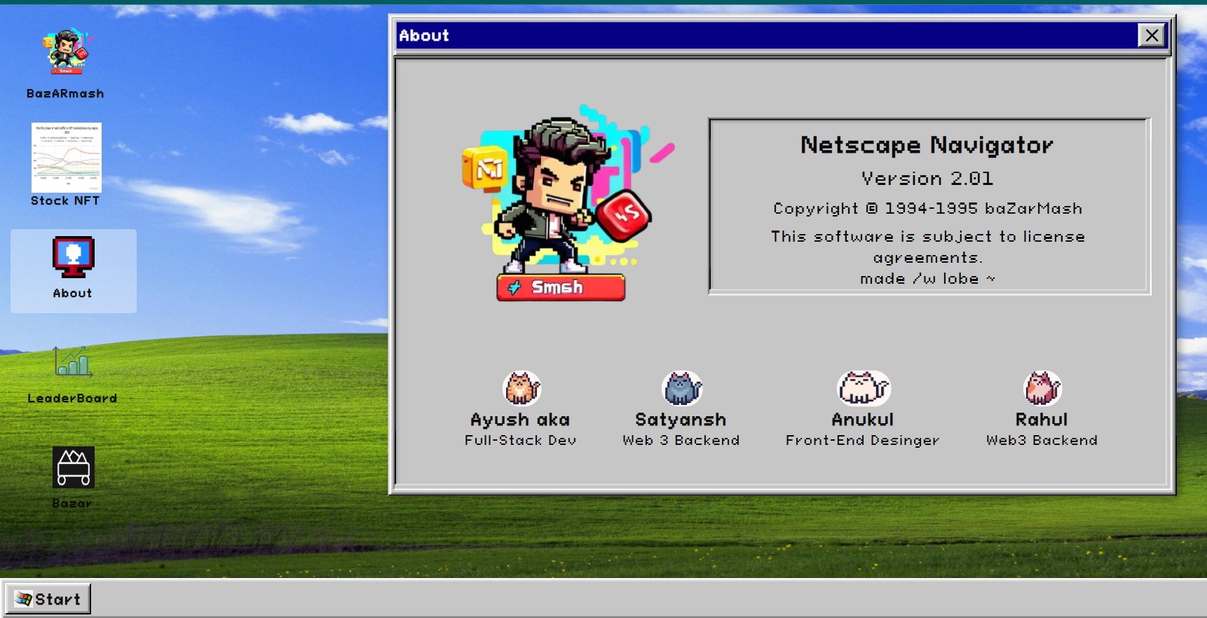Click Ayush's orange cat avatar
Image resolution: width=1207 pixels, height=618 pixels.
click(x=521, y=388)
